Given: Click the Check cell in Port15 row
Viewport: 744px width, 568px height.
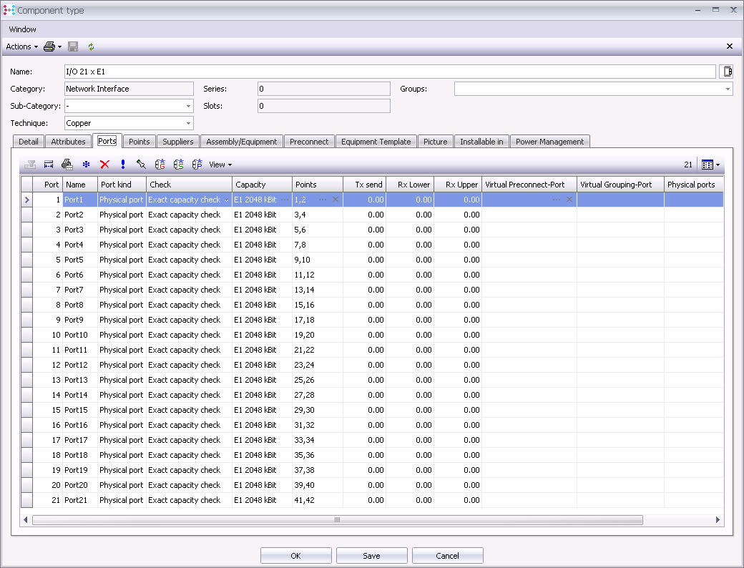Looking at the screenshot, I should coord(189,410).
